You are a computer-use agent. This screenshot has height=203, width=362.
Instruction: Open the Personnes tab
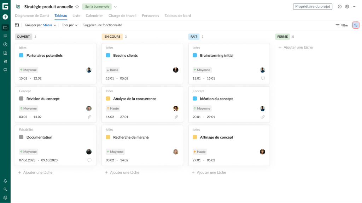150,16
